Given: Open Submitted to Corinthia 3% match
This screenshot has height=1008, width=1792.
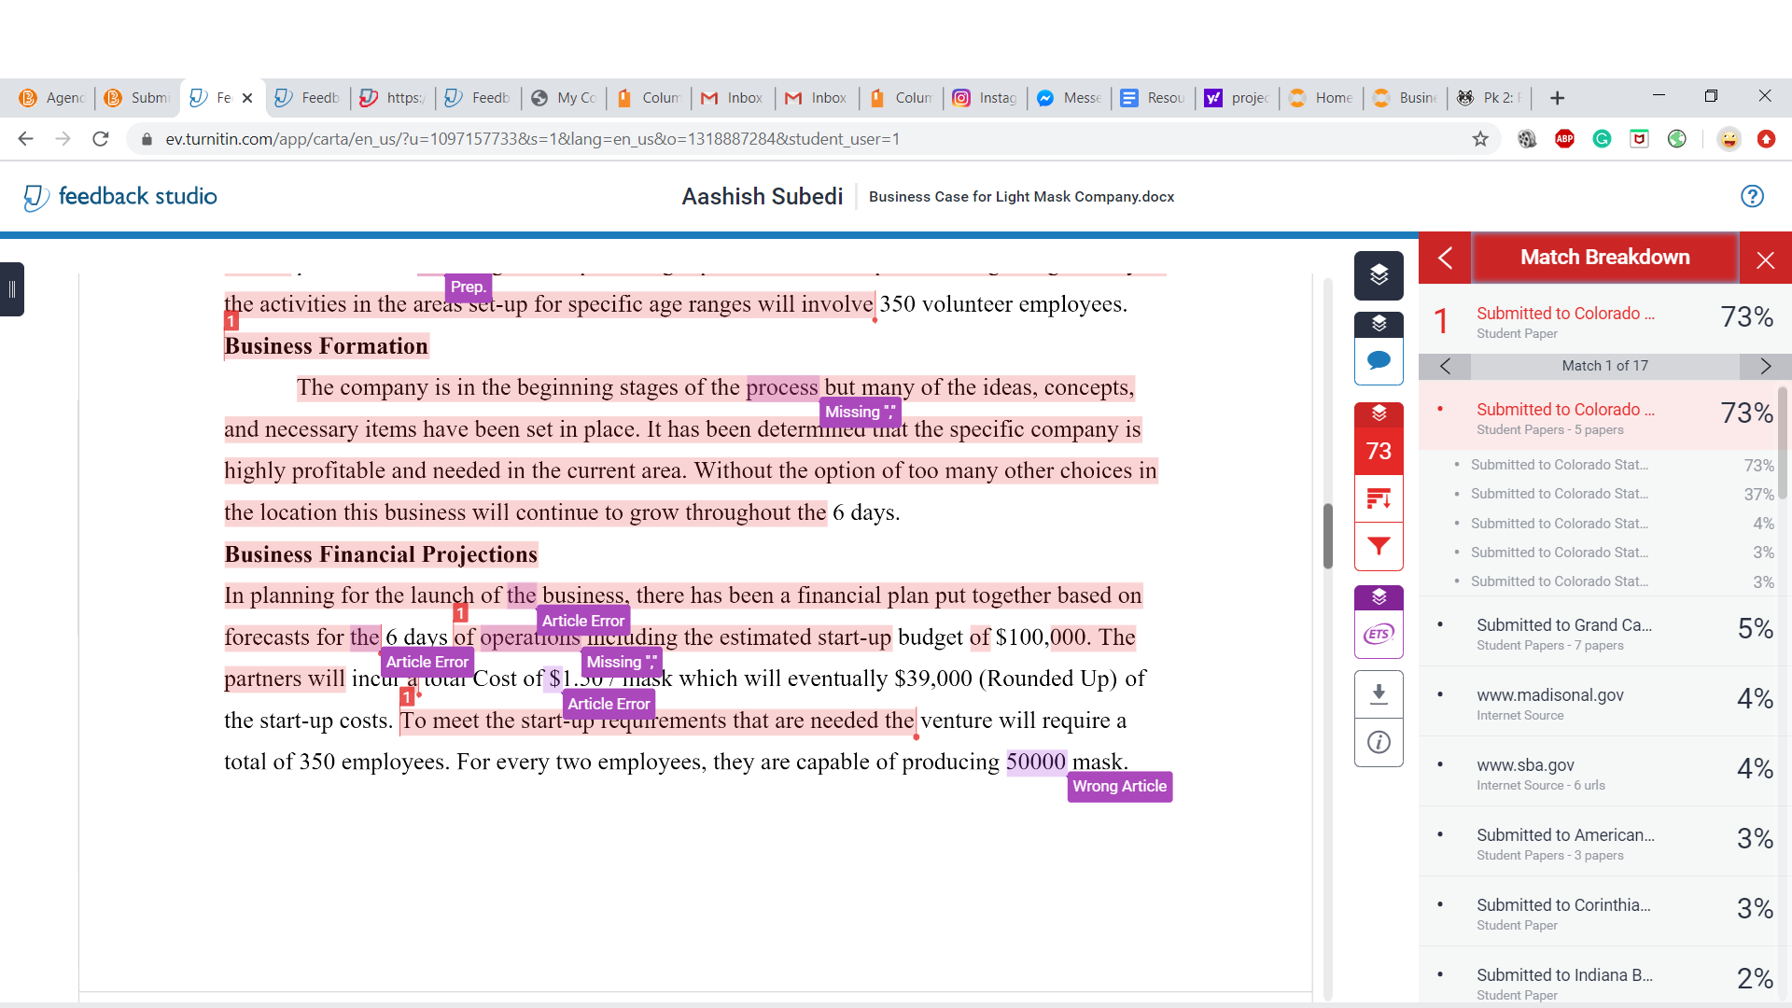Looking at the screenshot, I should tap(1598, 912).
